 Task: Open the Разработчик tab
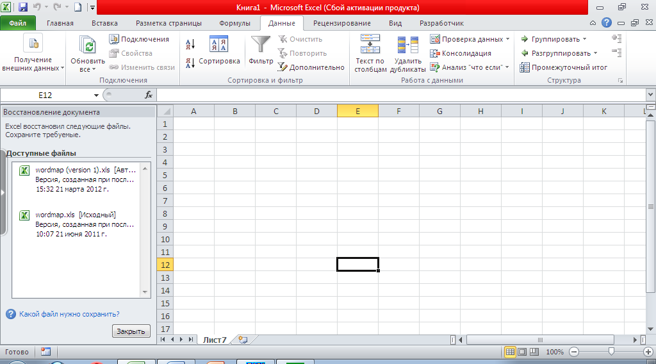[x=441, y=23]
